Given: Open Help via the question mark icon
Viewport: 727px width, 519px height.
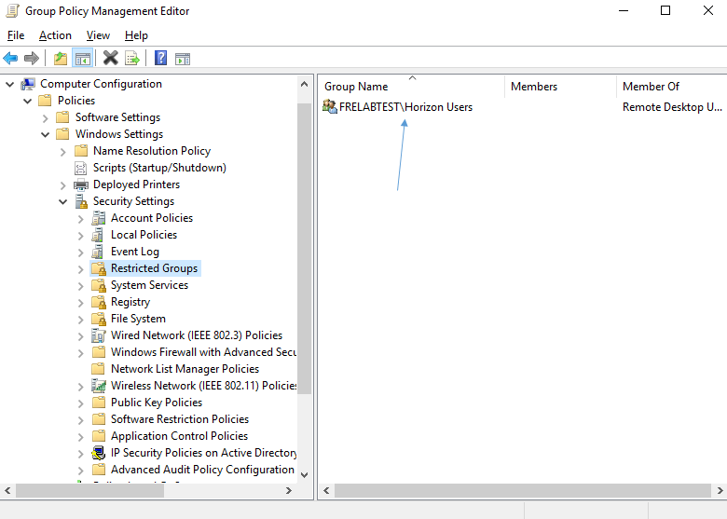Looking at the screenshot, I should (160, 59).
